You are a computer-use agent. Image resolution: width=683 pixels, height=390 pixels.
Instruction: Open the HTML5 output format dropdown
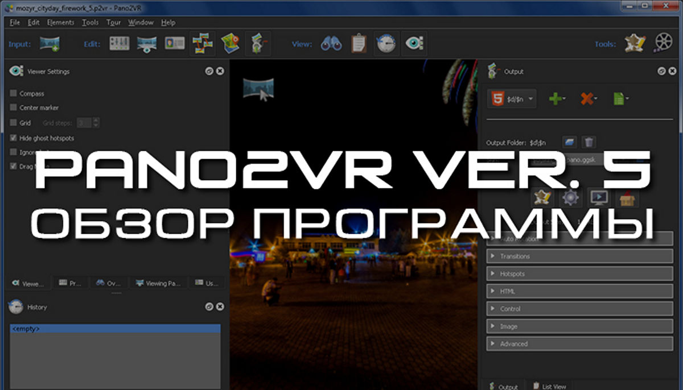(x=512, y=99)
